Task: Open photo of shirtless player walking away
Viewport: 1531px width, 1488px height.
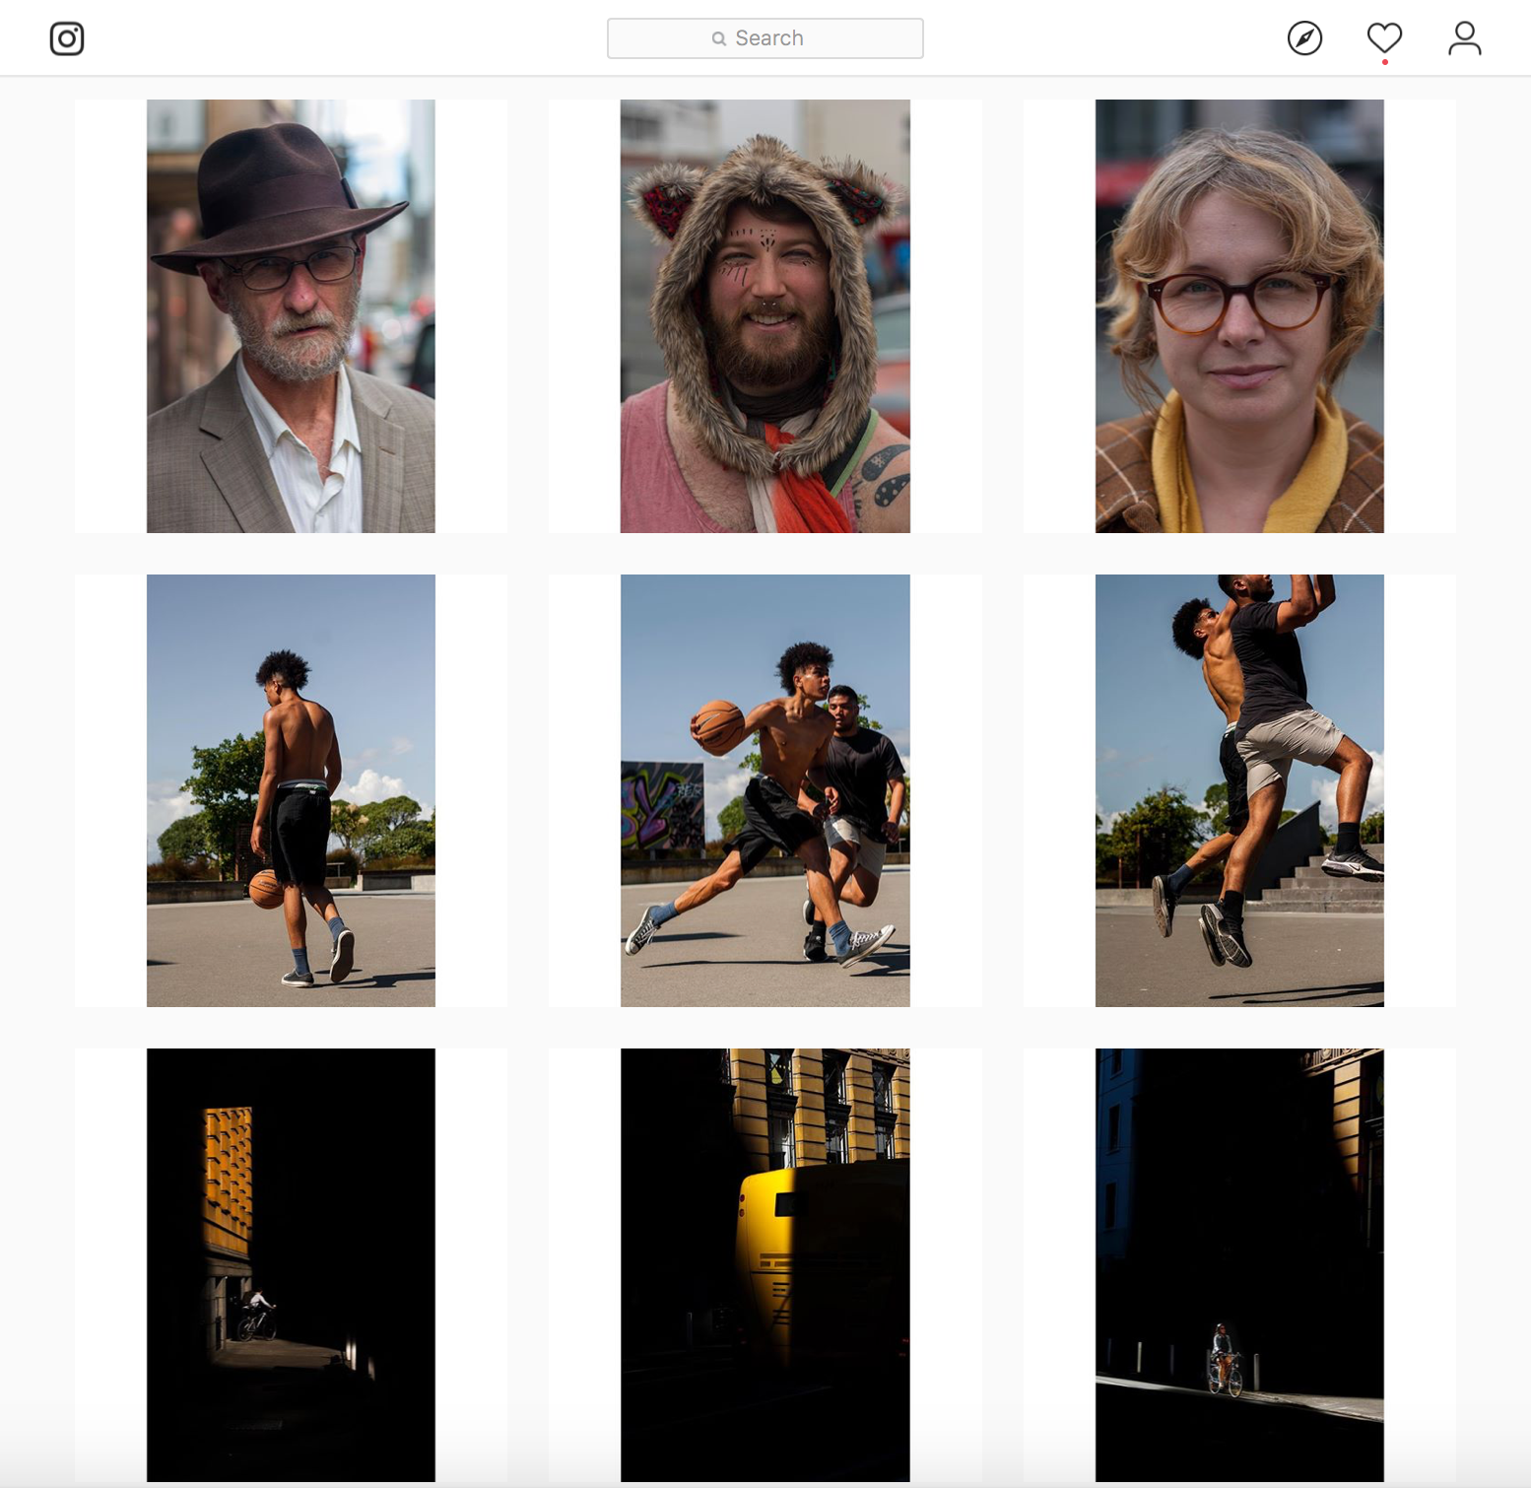Action: coord(291,790)
